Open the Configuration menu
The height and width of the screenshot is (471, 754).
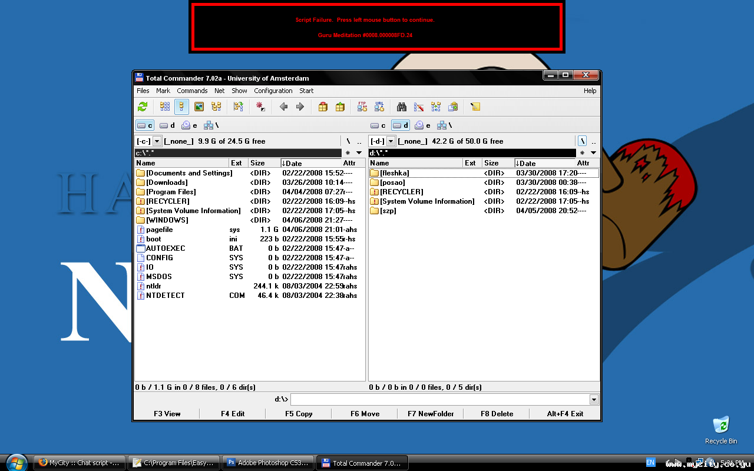coord(273,91)
